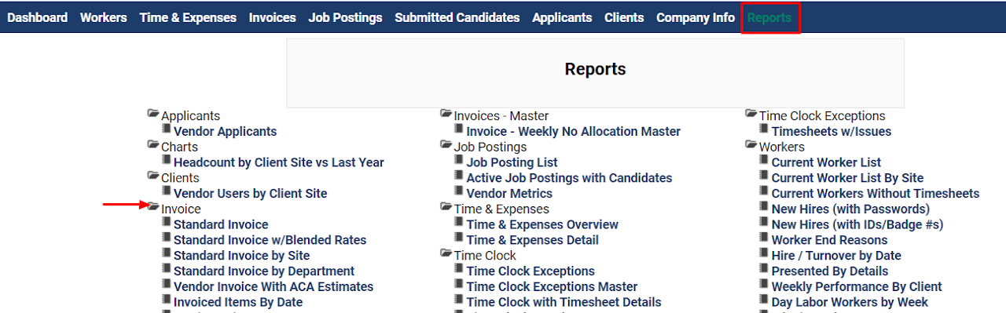Click the Job Postings category label in report tree

[490, 147]
